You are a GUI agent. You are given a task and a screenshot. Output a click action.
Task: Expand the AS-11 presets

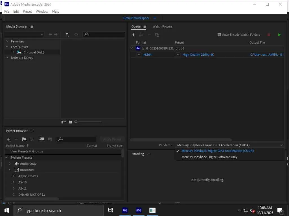pos(14,188)
